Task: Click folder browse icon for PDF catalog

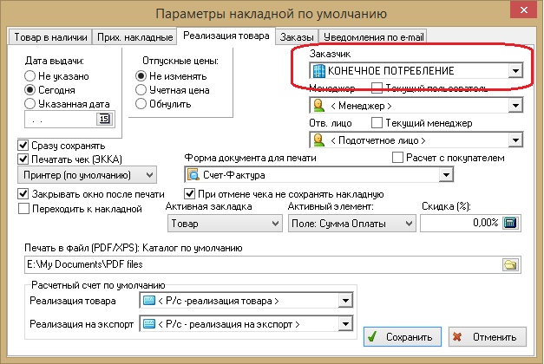Action: [x=510, y=264]
